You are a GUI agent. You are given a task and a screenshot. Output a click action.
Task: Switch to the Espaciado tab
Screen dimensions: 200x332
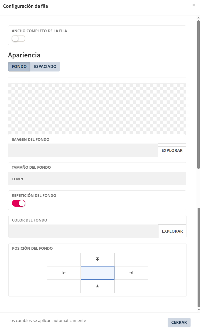[x=45, y=67]
